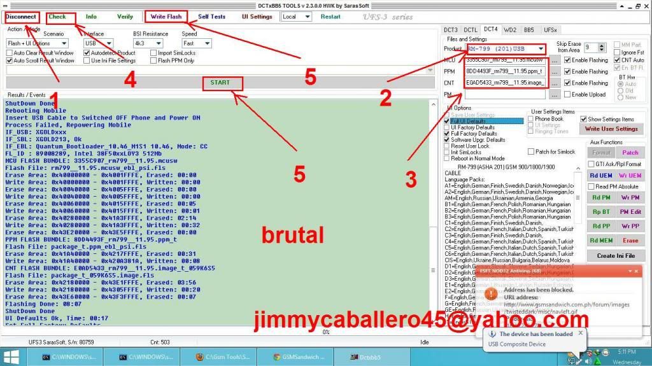Viewport: 652px width, 366px height.
Task: Enable Upload checkbox for PM
Action: click(567, 95)
